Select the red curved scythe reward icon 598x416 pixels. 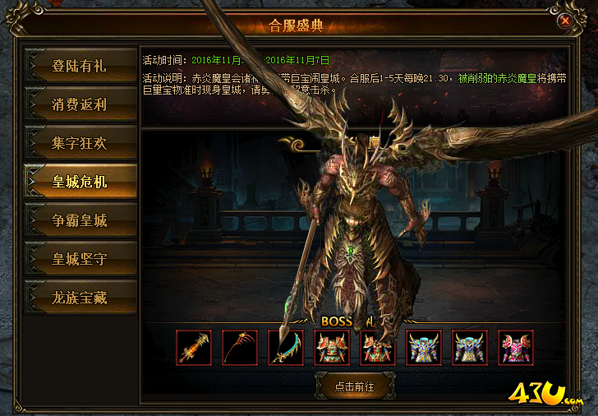[x=240, y=348]
